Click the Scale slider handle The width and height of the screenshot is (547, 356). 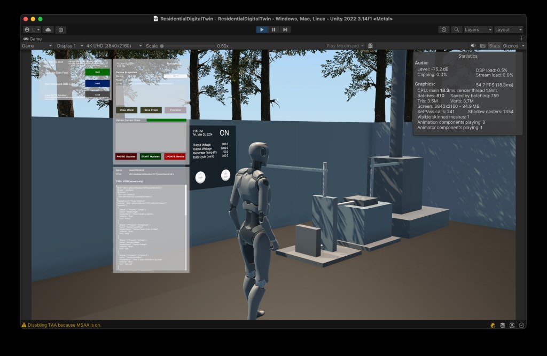162,46
